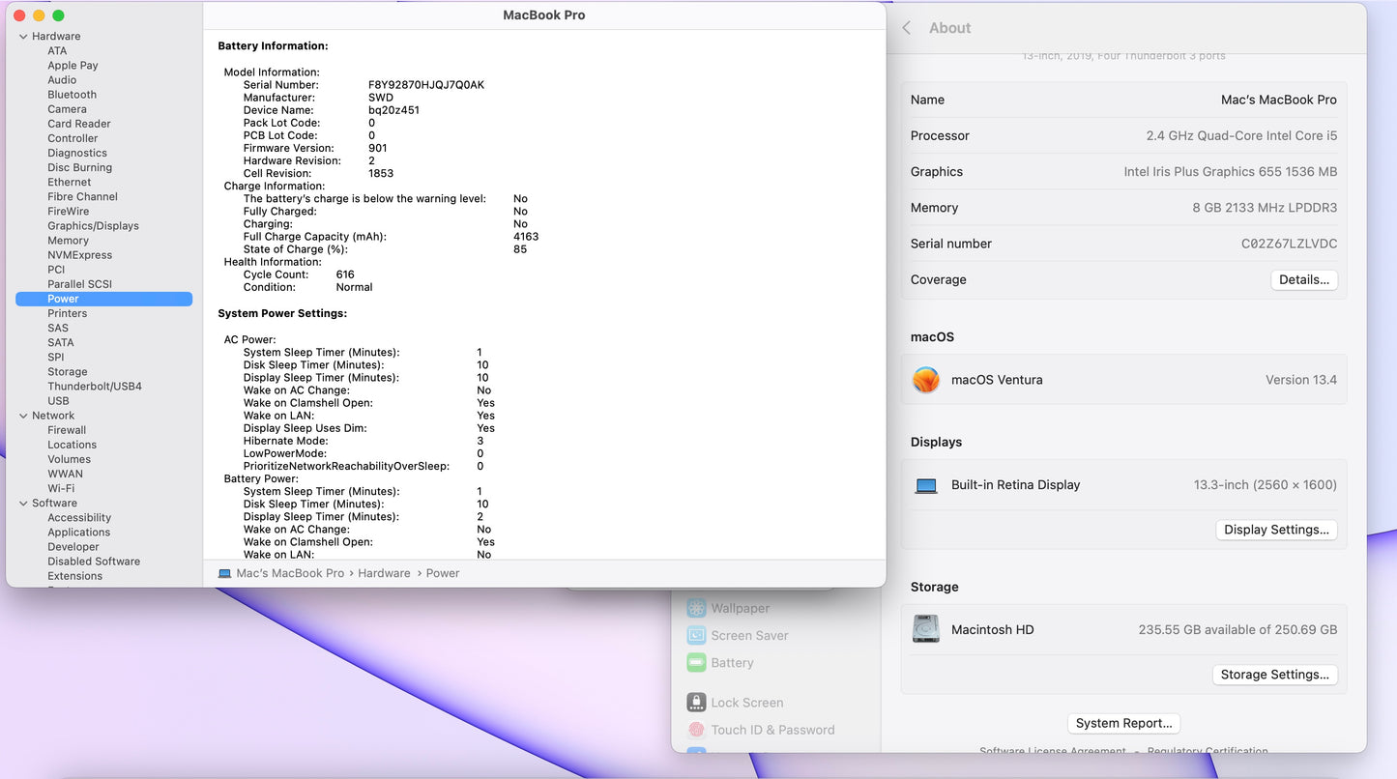Open Touch ID & Password icon
The height and width of the screenshot is (779, 1397).
(696, 730)
